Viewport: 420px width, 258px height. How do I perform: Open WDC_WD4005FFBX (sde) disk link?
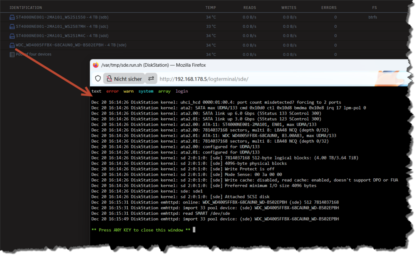(71, 45)
